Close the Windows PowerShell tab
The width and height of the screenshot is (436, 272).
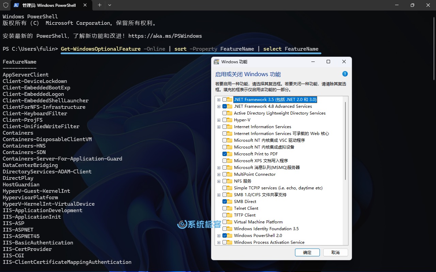click(x=85, y=5)
